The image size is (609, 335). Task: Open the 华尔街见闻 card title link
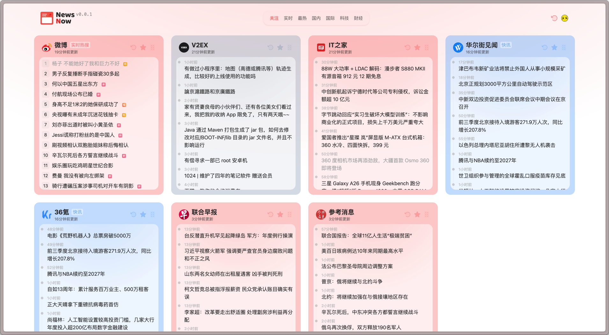482,45
